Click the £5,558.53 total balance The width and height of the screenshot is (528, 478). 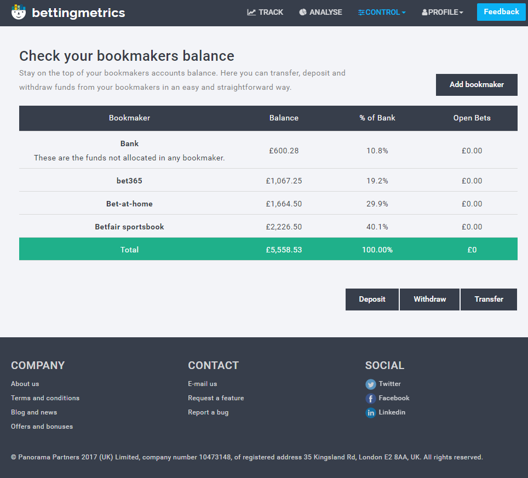(x=284, y=250)
